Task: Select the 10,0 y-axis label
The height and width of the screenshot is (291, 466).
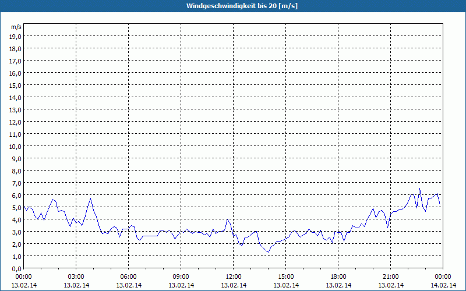Action: [16, 147]
